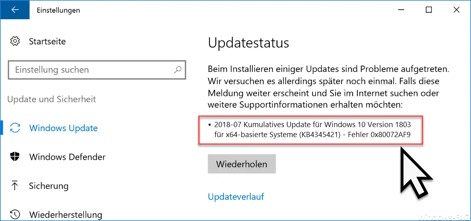Click the Windows Update sync arrows icon
Screen dimensions: 471x221
15,128
